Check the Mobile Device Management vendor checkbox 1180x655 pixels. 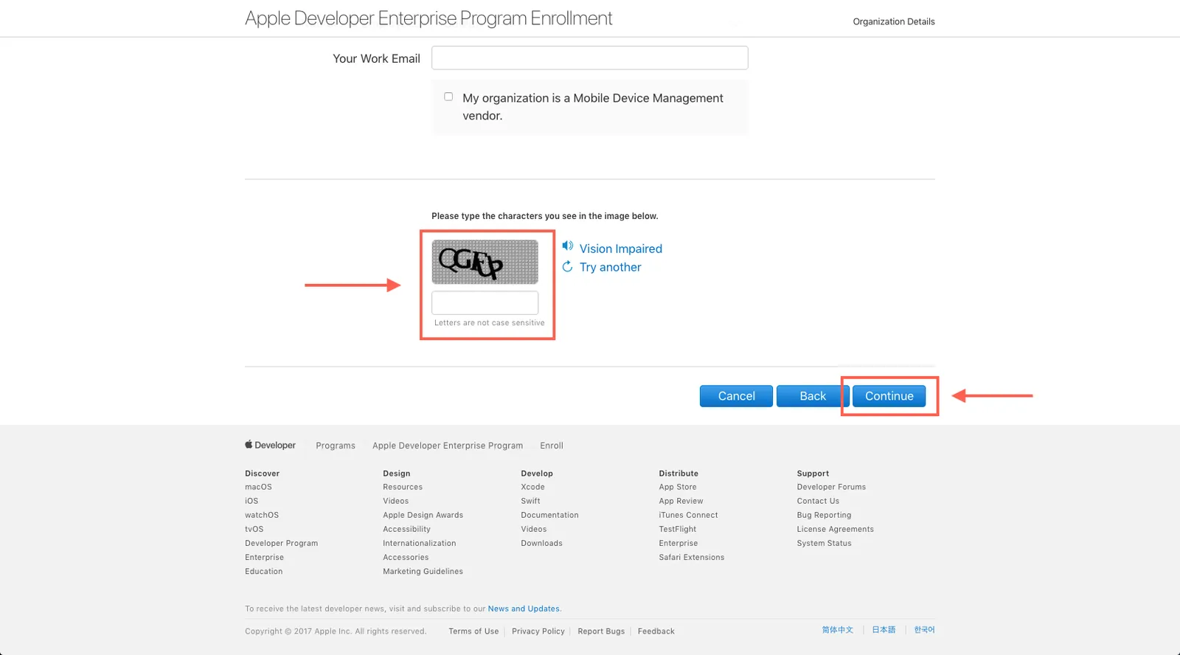[448, 97]
